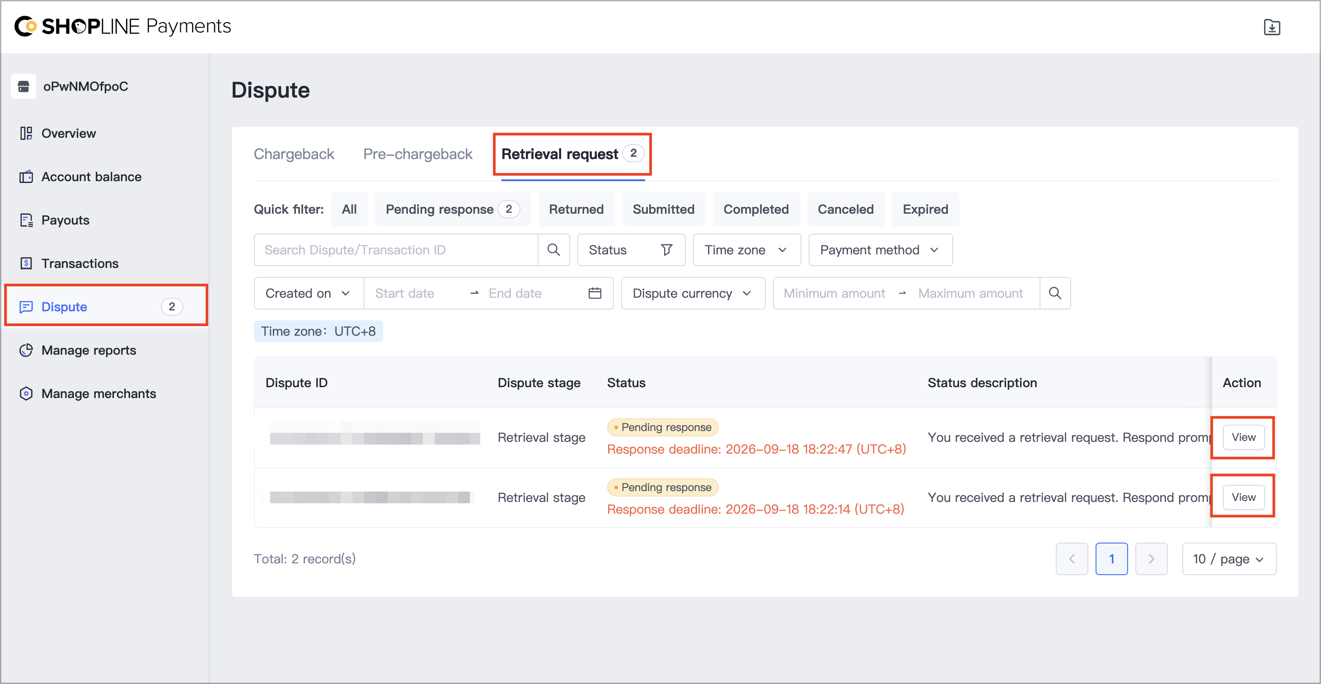Open the Overview sidebar item

tap(105, 133)
